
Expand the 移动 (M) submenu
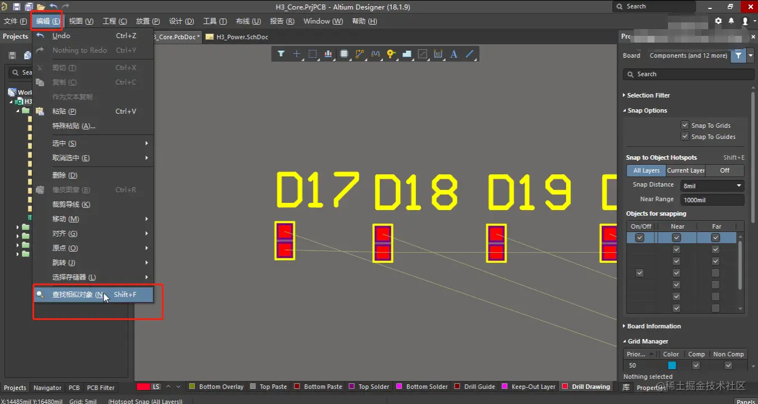tap(93, 219)
